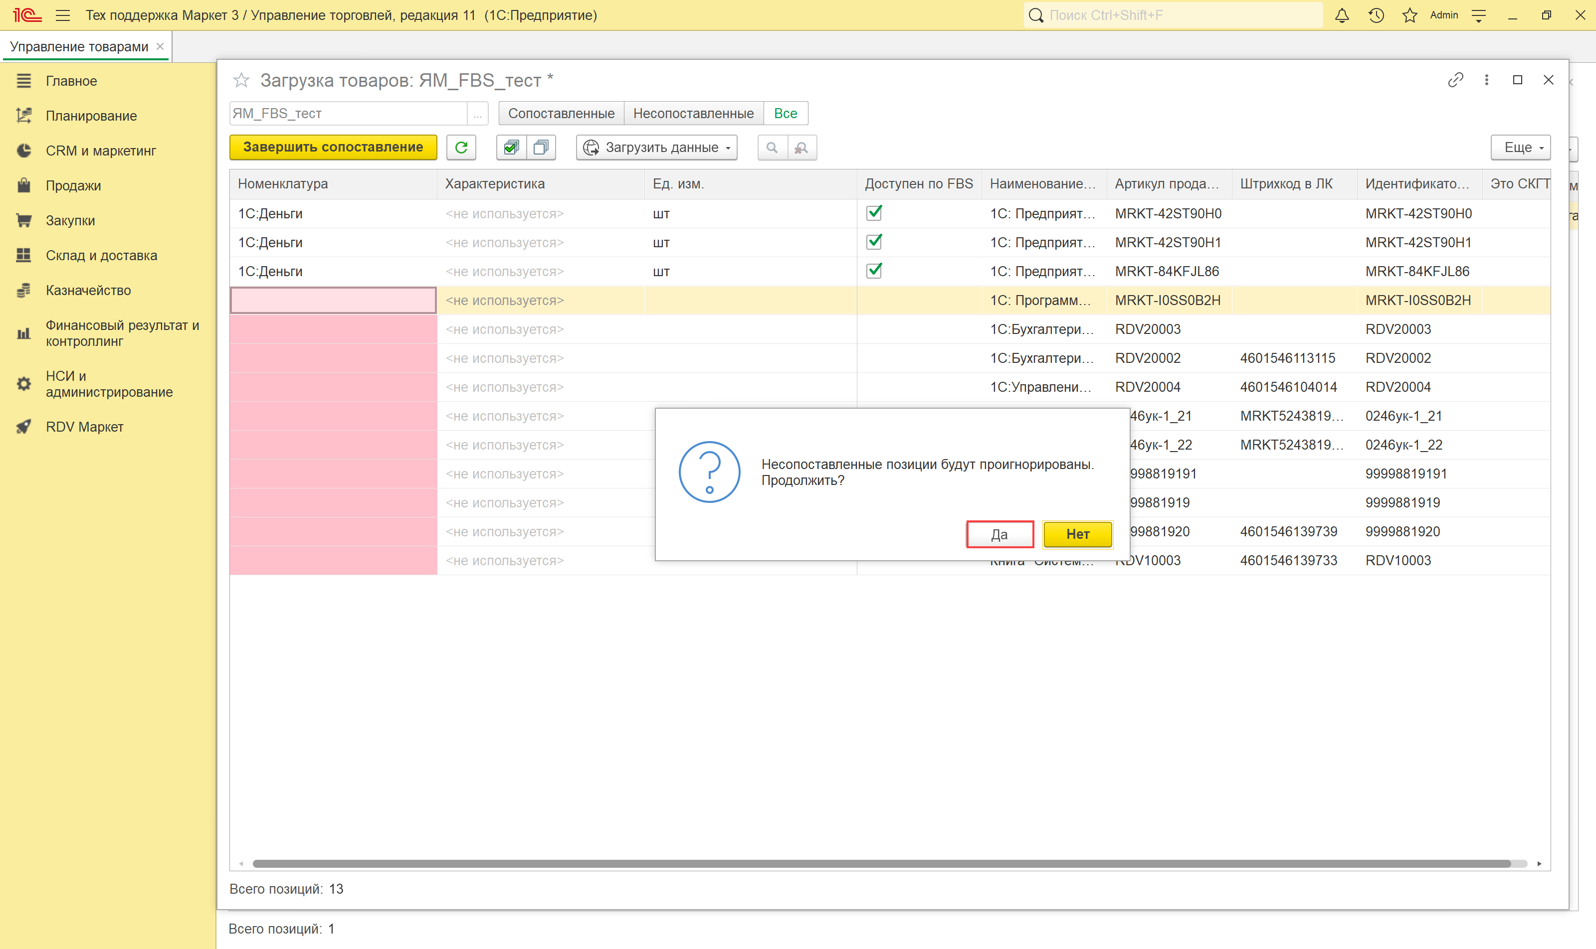Toggle FBS checkbox for MRKT-42ST90H1 row
Screen dimensions: 1596x949
point(873,242)
